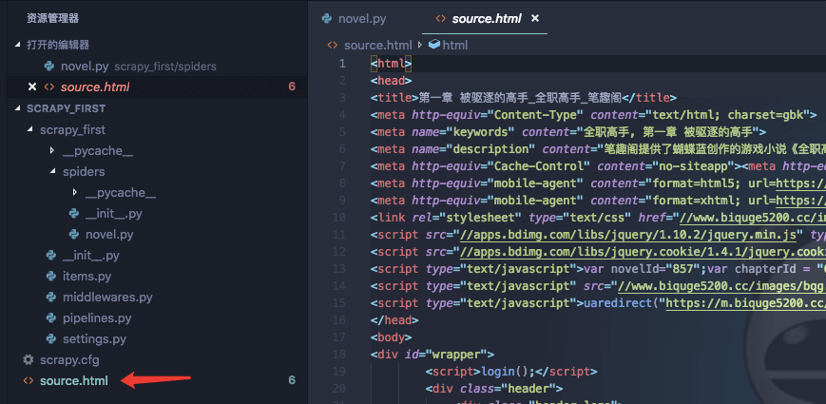Collapse the 打开的编辑器 section
Viewport: 826px width, 404px height.
click(18, 45)
